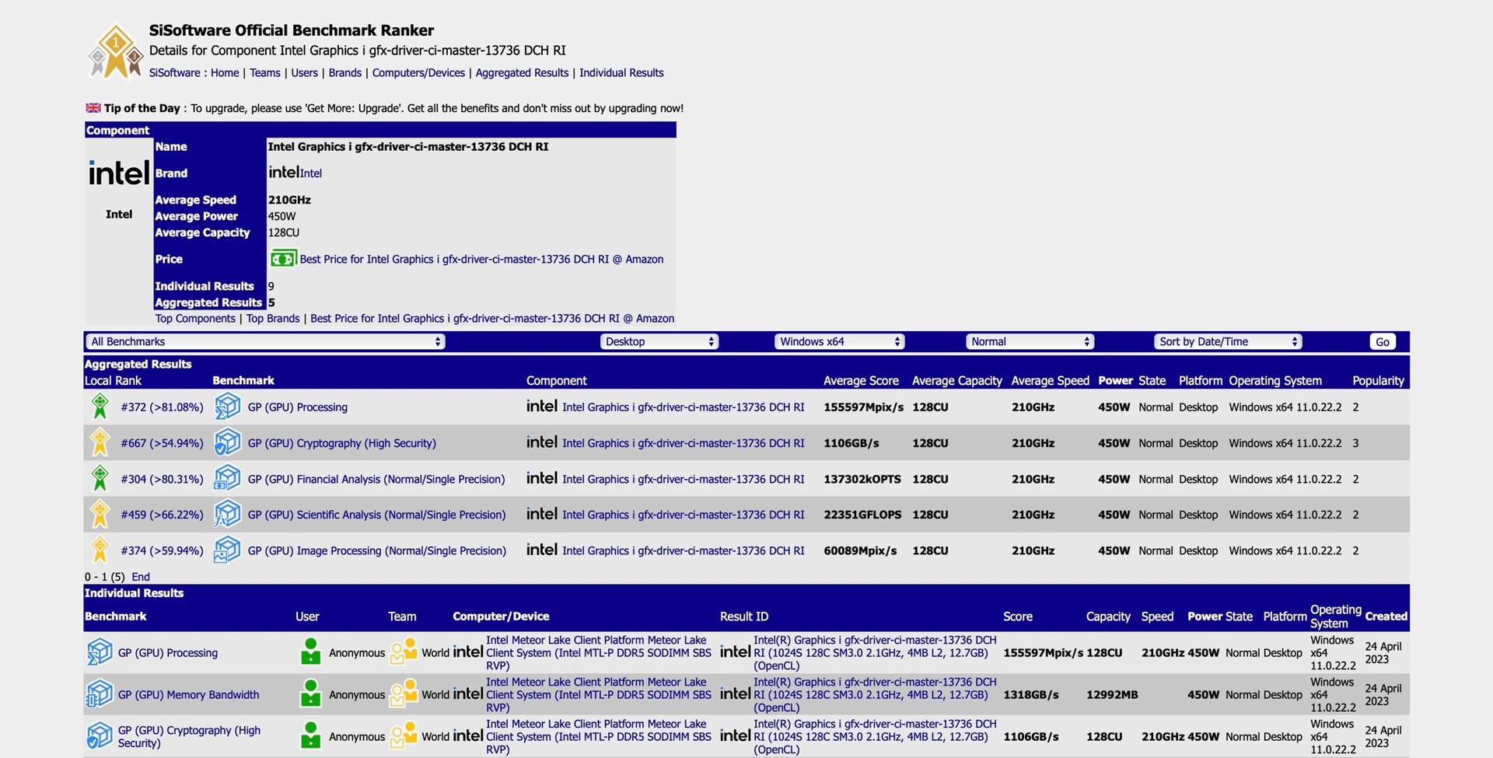Click the 137302kOPTS average score value
This screenshot has height=758, width=1493.
coord(862,479)
